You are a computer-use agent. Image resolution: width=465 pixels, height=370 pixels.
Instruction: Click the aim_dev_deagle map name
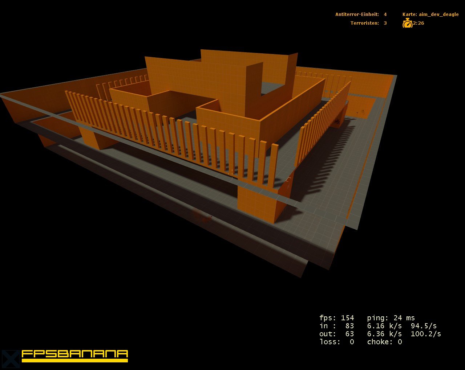[x=438, y=15]
